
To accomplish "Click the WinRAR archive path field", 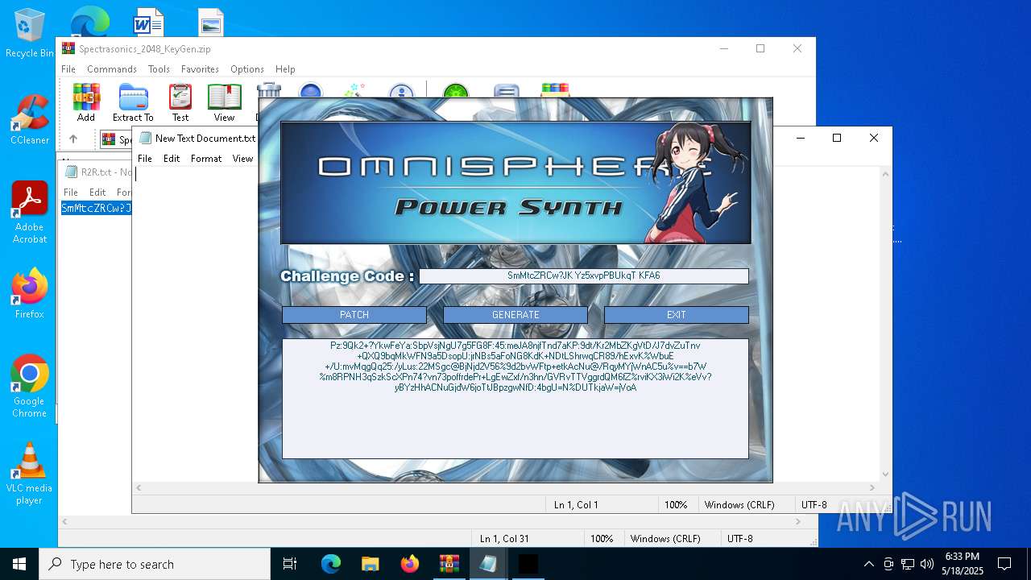I will (x=177, y=139).
